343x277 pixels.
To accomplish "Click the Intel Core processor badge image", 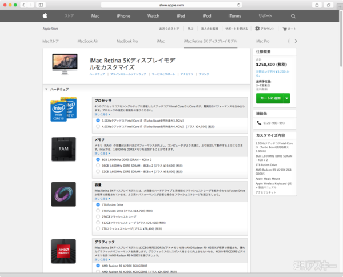I will [63, 109].
